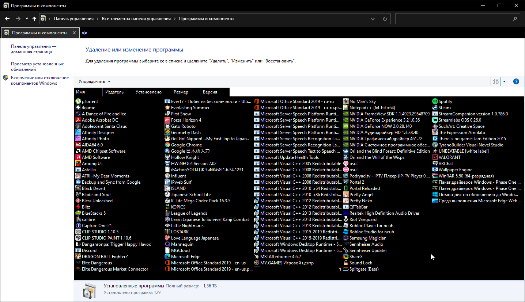Open the help question mark icon

pyautogui.click(x=516, y=81)
